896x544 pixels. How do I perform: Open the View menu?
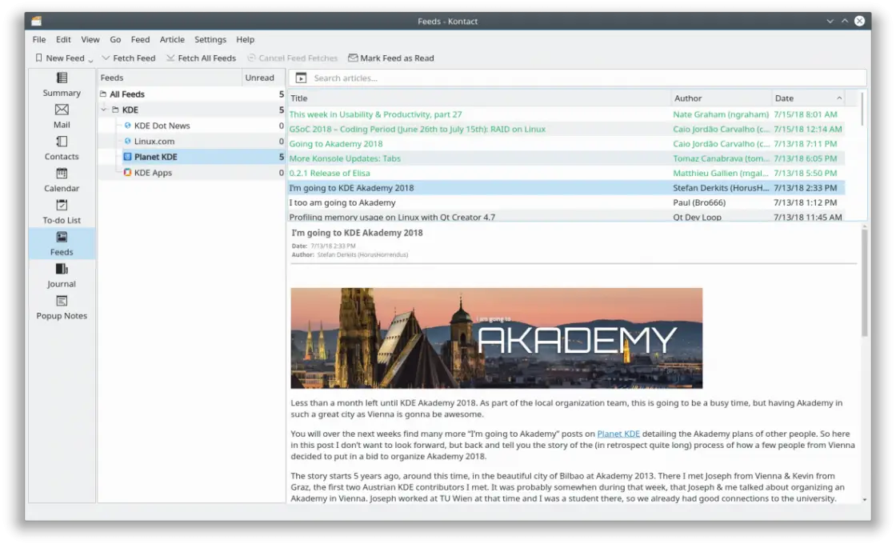point(90,39)
